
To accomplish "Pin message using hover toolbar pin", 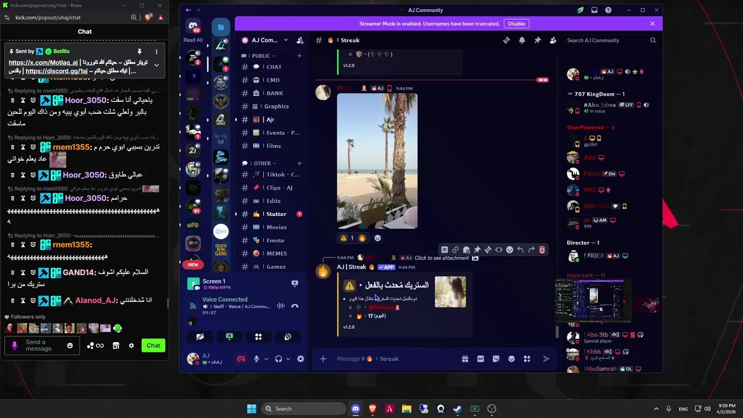I will tap(477, 250).
